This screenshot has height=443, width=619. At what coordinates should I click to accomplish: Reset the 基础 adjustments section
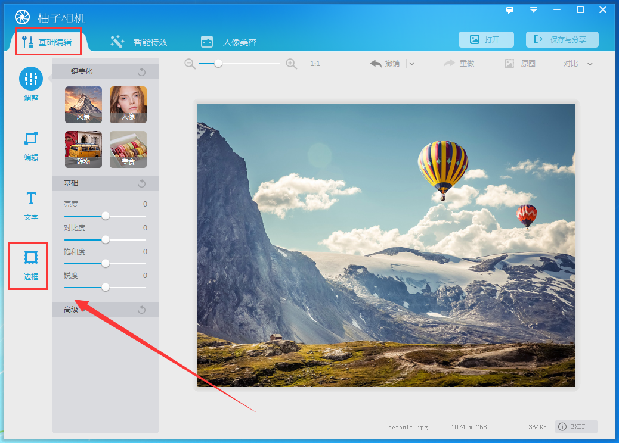(142, 183)
